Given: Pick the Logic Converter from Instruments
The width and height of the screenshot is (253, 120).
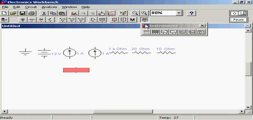Looking at the screenshot, I should 201,32.
